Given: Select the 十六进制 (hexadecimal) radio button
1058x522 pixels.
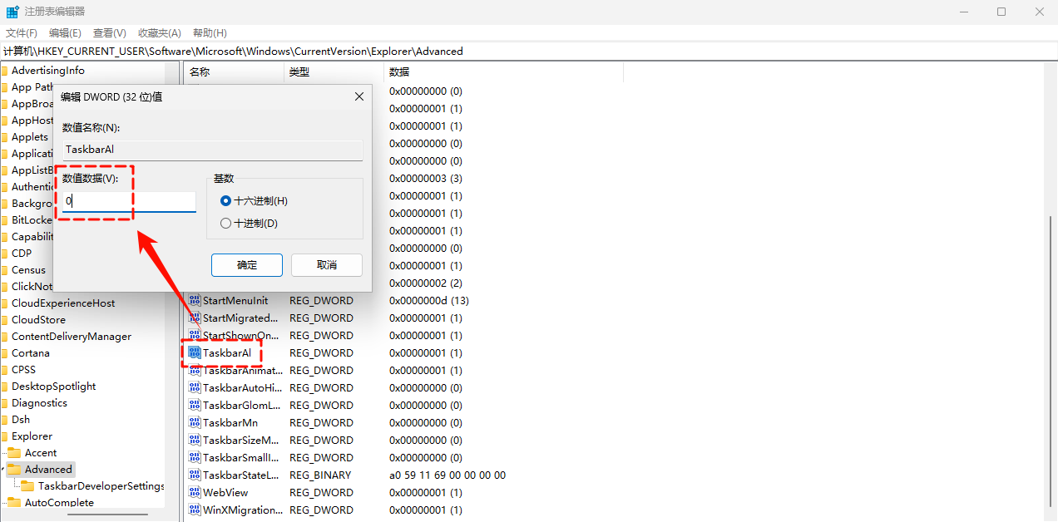Looking at the screenshot, I should (x=225, y=201).
